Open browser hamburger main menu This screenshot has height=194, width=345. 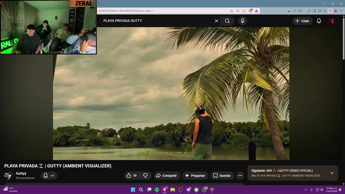pos(341,11)
